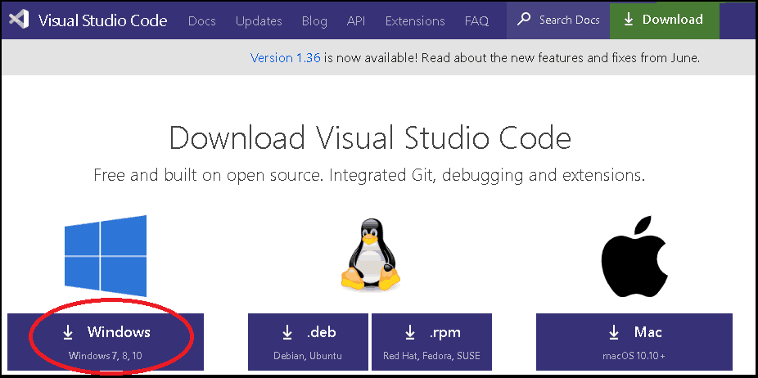
Task: Click the Search Docs magnifier icon
Action: click(524, 20)
